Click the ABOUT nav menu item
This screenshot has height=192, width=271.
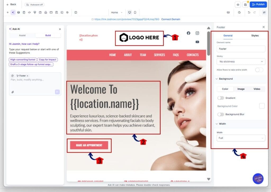pyautogui.click(x=128, y=55)
